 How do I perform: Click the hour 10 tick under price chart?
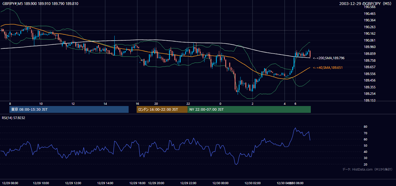pyautogui.click(x=41, y=104)
